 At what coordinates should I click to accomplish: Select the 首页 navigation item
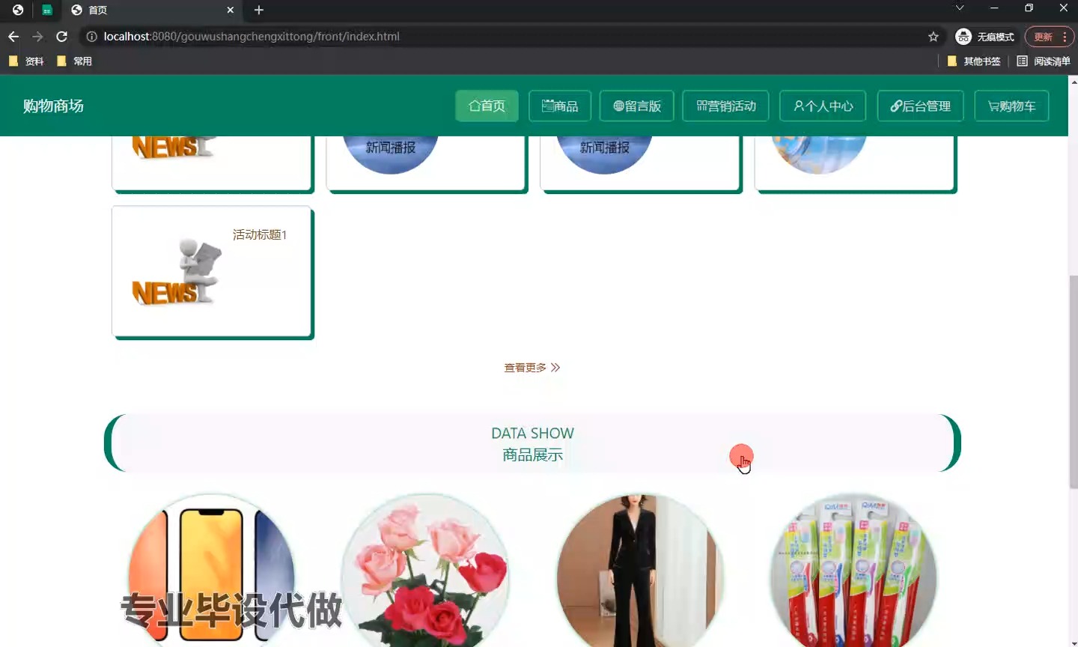pos(487,106)
